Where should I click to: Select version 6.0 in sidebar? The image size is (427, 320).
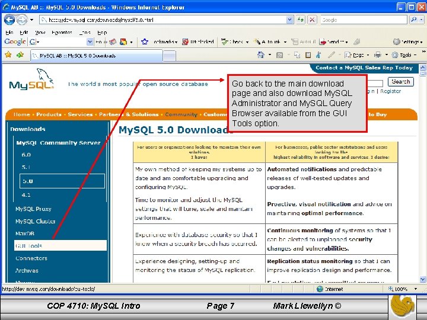coord(26,155)
